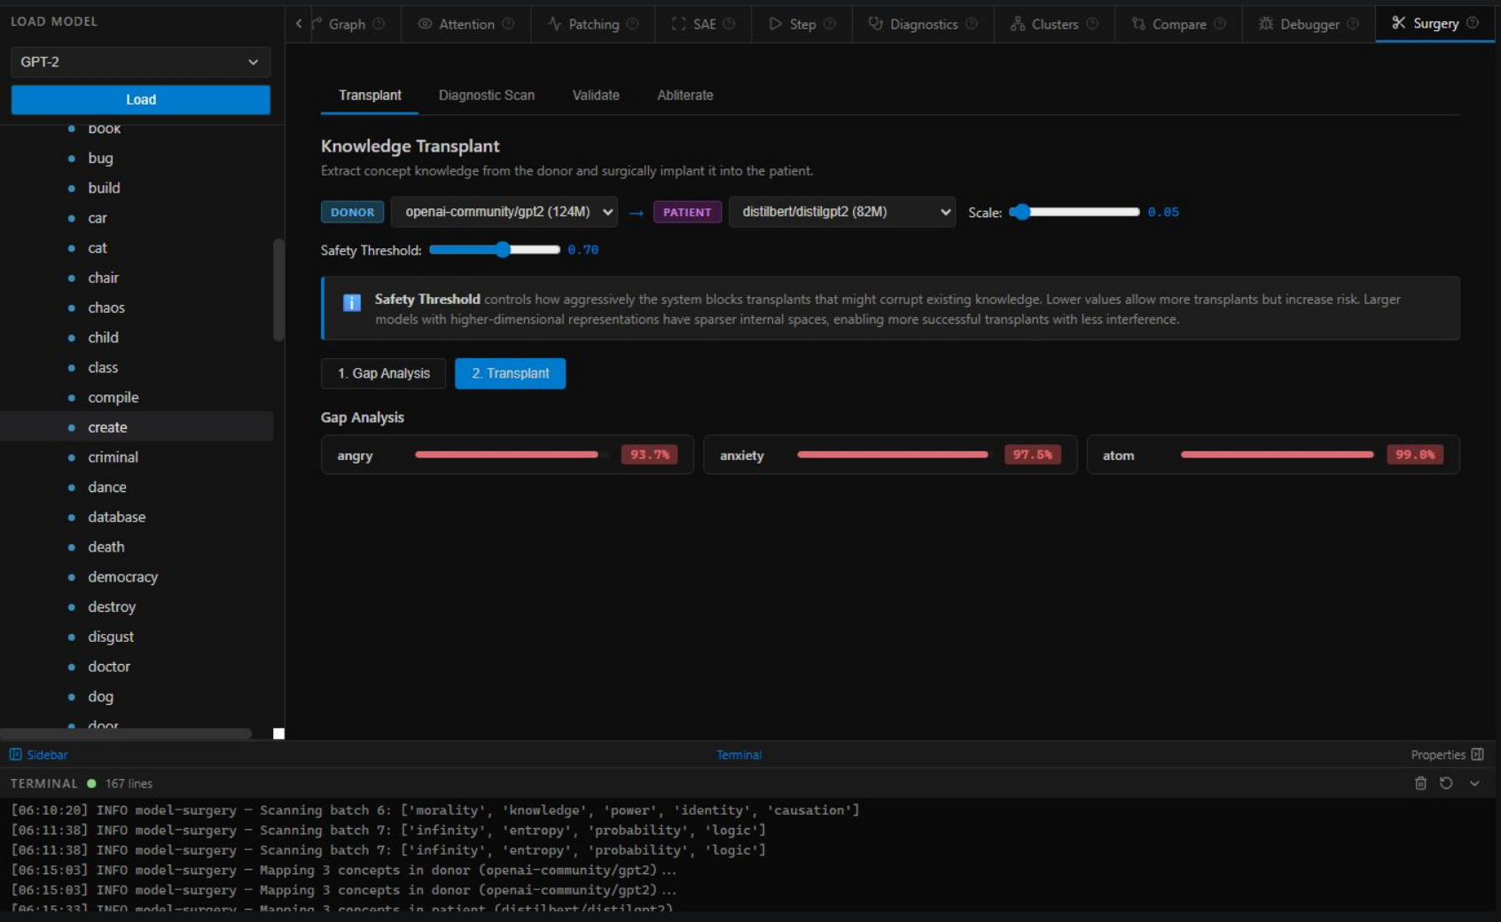Open the Abliterate tab
Image resolution: width=1501 pixels, height=922 pixels.
tap(684, 95)
